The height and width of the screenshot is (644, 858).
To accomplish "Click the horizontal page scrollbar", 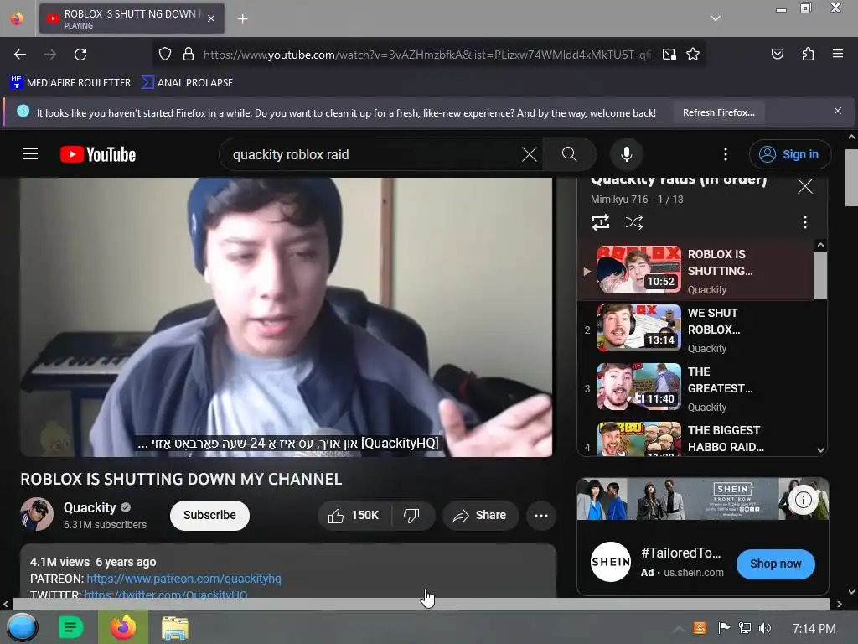I will click(421, 604).
